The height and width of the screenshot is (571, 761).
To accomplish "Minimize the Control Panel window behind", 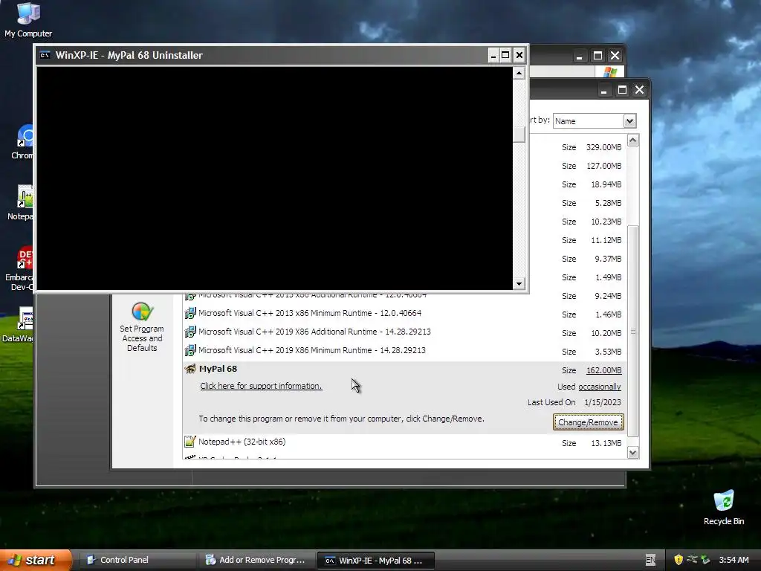I will click(x=579, y=56).
